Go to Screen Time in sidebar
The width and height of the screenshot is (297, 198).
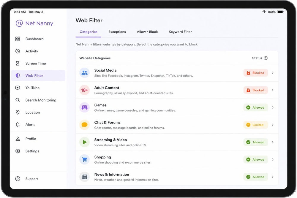(36, 64)
